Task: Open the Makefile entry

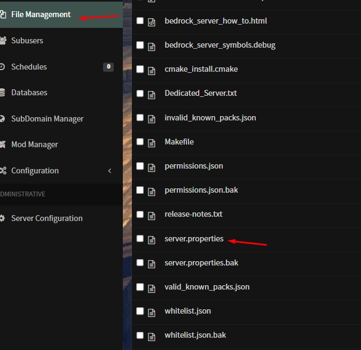Action: 179,142
